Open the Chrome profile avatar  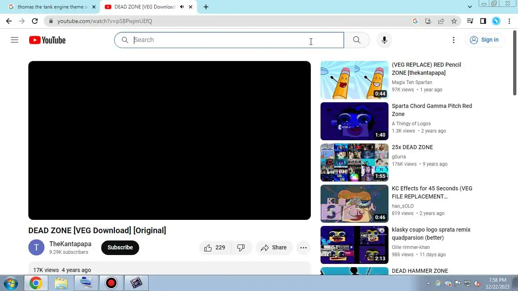coord(496,21)
